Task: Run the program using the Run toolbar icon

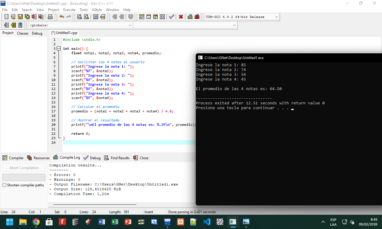Action: pyautogui.click(x=148, y=17)
